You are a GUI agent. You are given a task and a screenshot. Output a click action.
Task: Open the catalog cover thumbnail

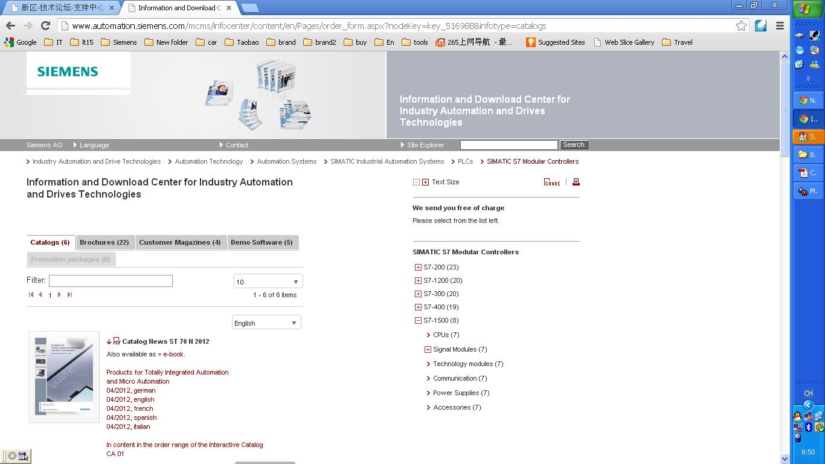coord(64,376)
